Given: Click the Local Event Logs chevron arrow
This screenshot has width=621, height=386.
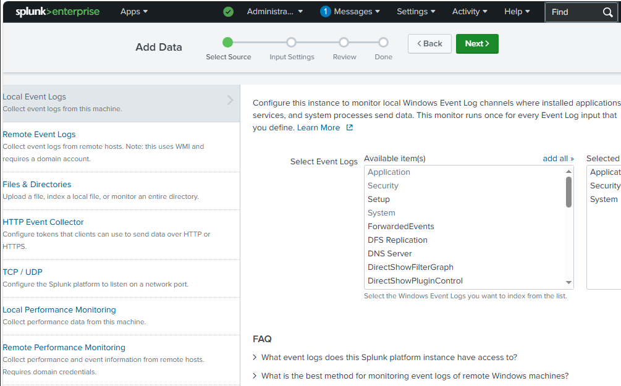Looking at the screenshot, I should [x=230, y=100].
